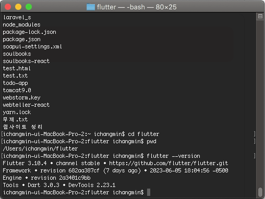
Task: Click the '무제.txt' file name
Action: point(15,119)
